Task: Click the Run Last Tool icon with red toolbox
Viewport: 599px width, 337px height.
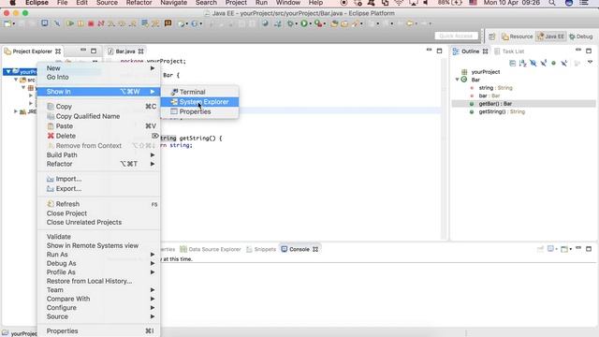Action: [x=318, y=23]
